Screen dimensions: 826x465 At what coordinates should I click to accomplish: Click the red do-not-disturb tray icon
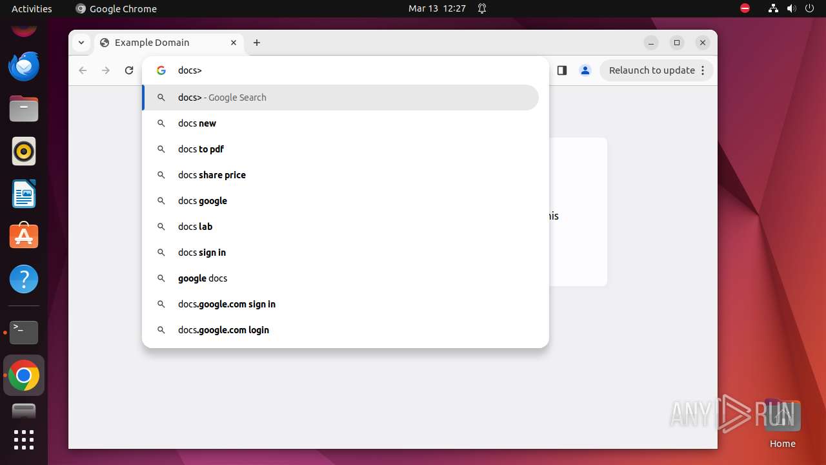745,8
